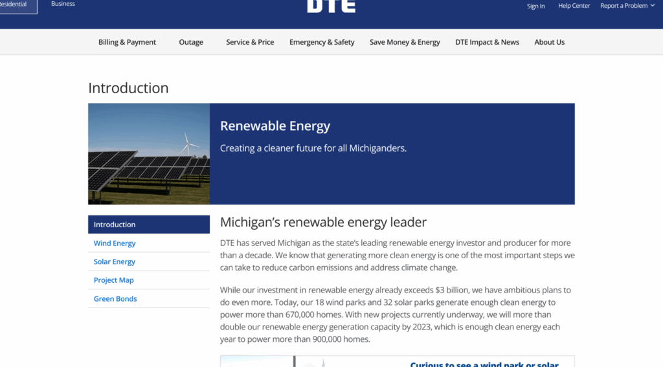The width and height of the screenshot is (663, 367).
Task: Go to the Solar Energy page
Action: [115, 262]
